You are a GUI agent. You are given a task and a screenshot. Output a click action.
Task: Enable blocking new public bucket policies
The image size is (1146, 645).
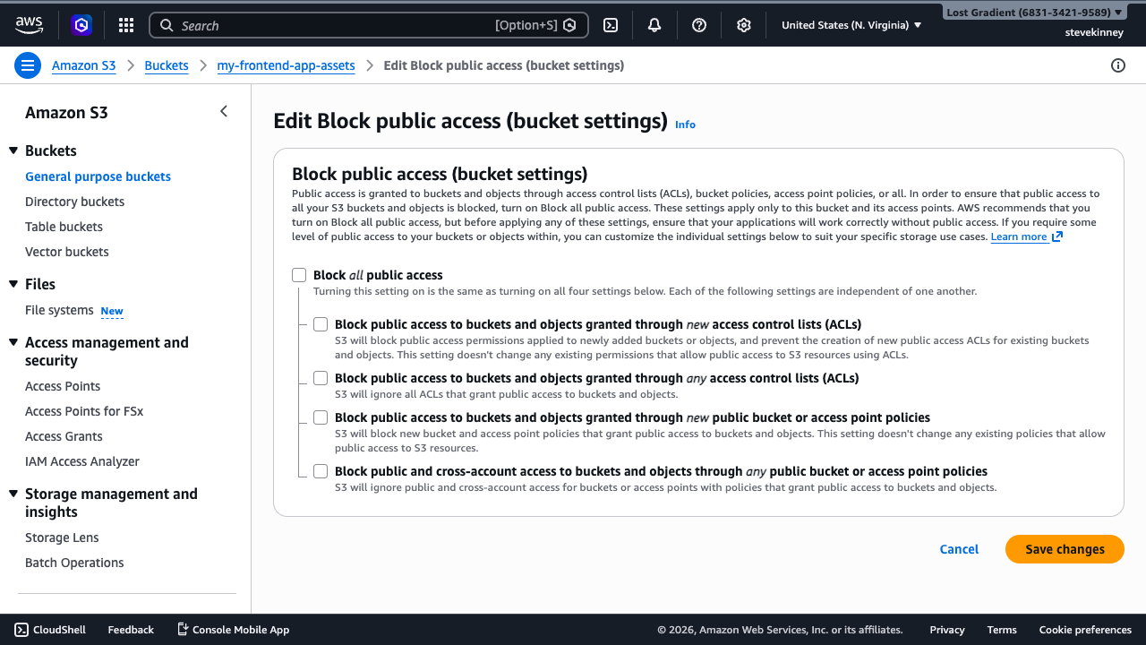point(321,417)
